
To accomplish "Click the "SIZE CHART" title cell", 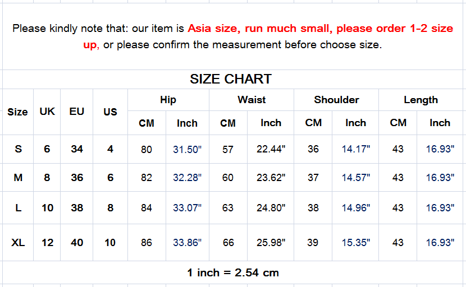I will tap(231, 79).
